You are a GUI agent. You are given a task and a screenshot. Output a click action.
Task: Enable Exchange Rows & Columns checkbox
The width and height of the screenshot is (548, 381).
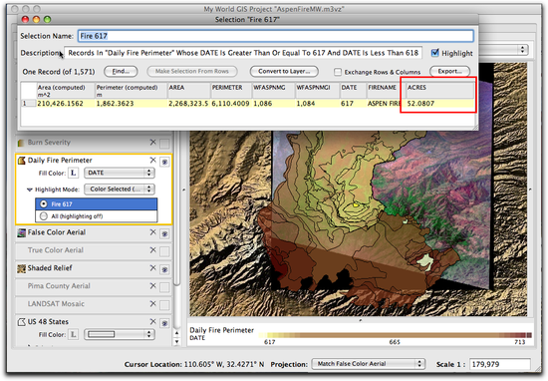pos(338,72)
